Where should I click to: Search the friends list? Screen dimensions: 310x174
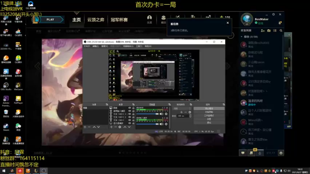[x=281, y=31]
